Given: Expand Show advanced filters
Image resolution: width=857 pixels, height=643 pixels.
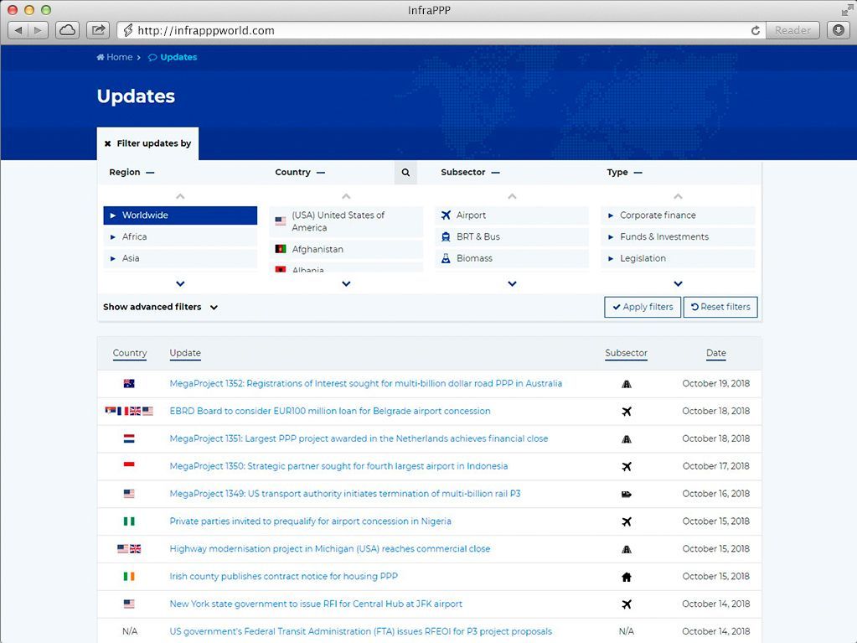Looking at the screenshot, I should [160, 308].
